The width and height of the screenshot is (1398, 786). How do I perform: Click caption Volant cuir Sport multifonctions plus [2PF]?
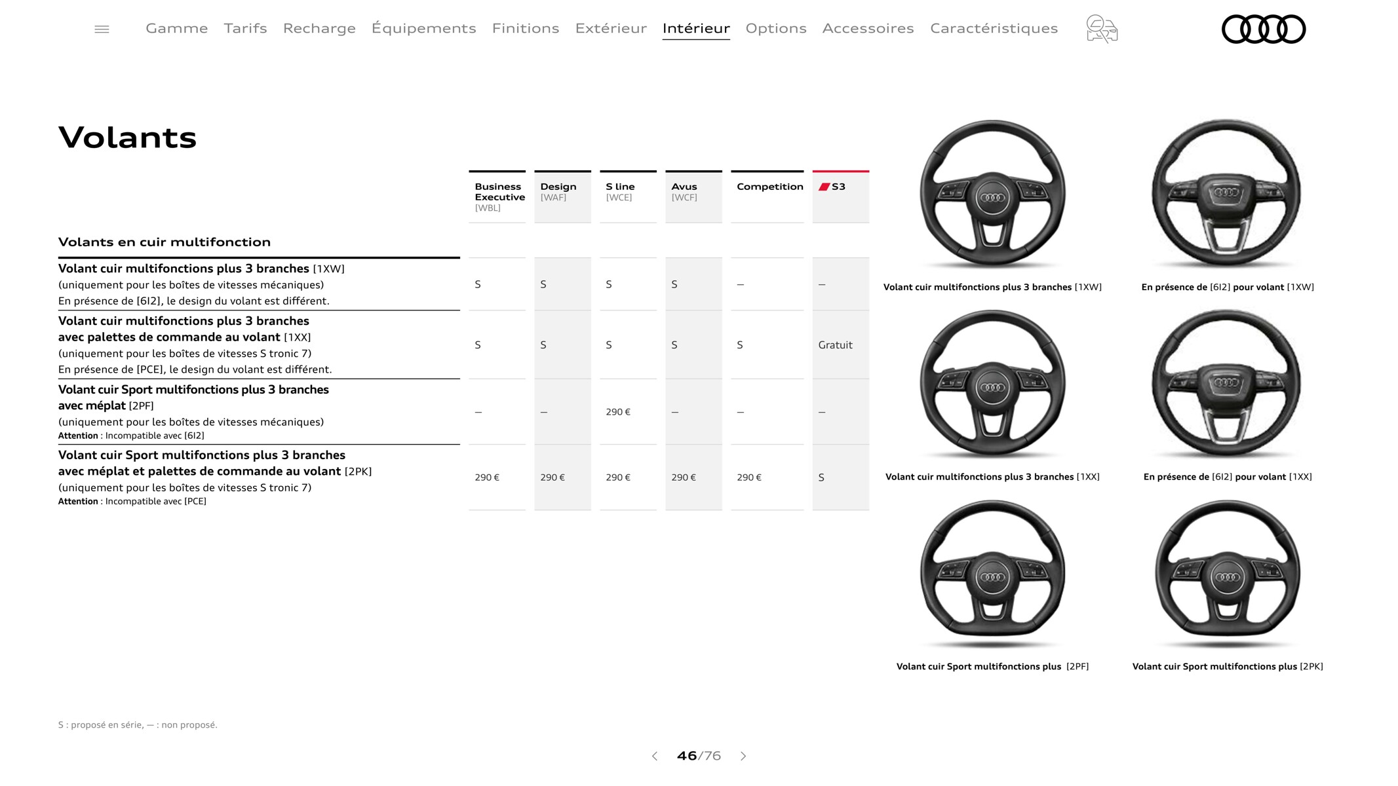click(992, 667)
